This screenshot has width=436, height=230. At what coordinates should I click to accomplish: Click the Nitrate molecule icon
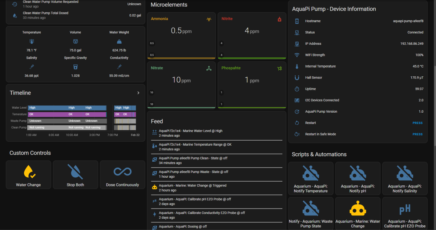tap(209, 68)
